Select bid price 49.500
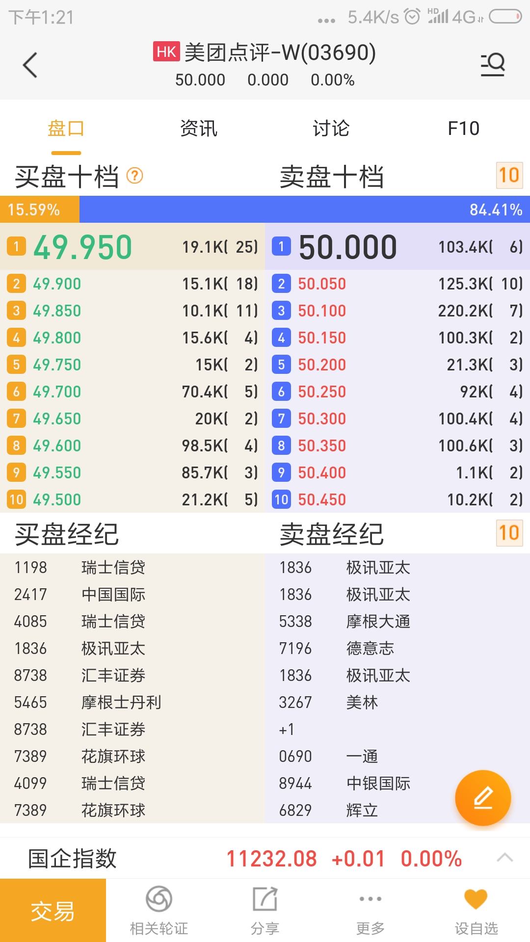The image size is (530, 942). 57,499
